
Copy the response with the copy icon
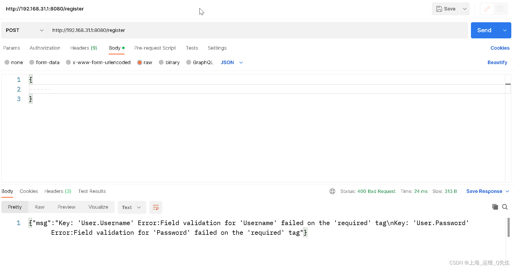[495, 207]
